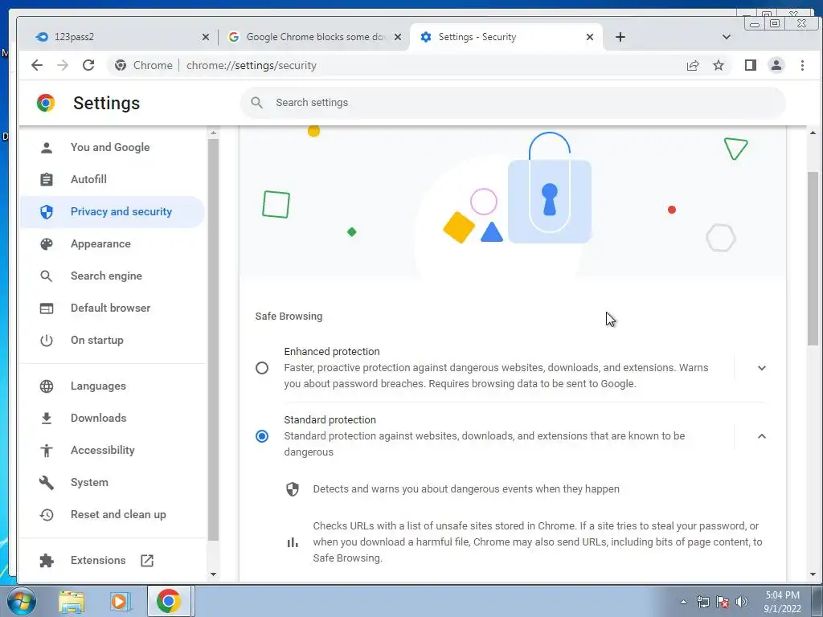Screen dimensions: 823x617
Task: Click the network tray icon
Action: click(x=702, y=602)
